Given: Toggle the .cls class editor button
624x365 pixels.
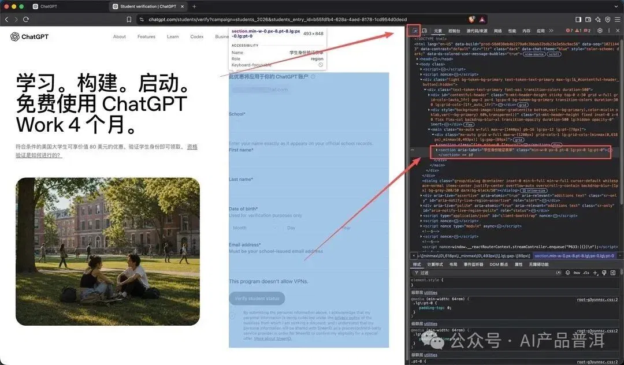Looking at the screenshot, I should [x=586, y=273].
